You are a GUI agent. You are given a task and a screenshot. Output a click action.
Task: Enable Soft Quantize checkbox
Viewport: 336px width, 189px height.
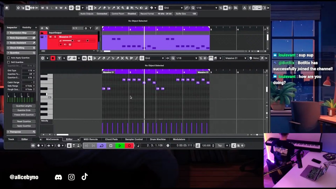[8, 62]
